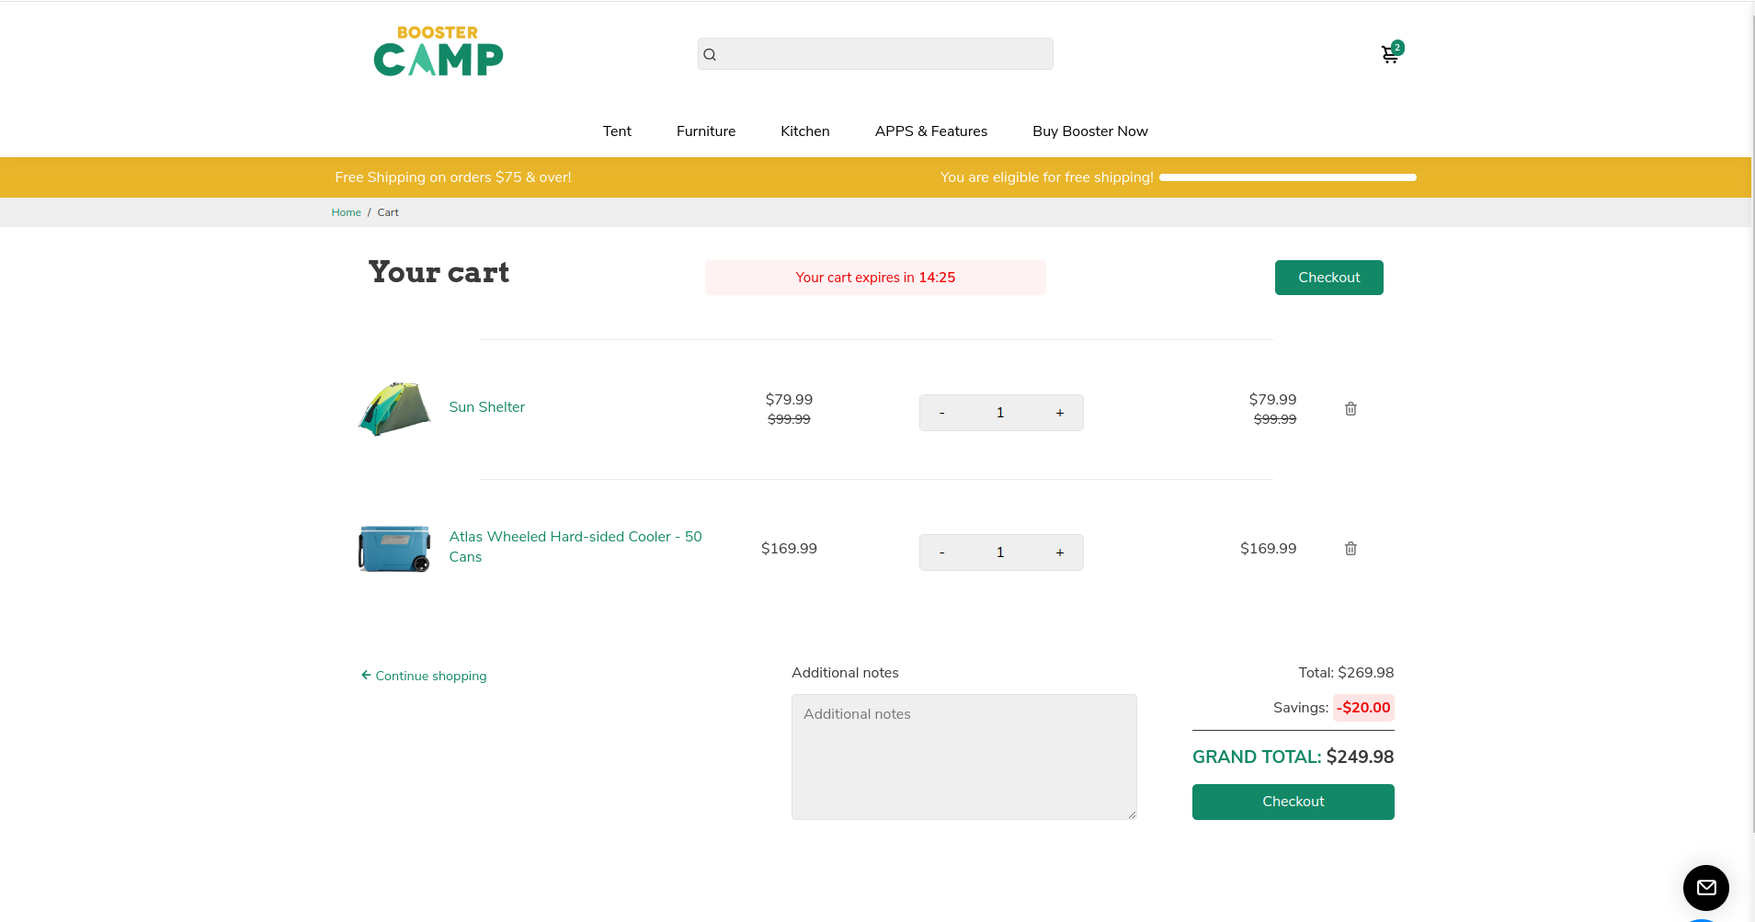
Task: Delete Sun Shelter with trash icon
Action: 1350,409
